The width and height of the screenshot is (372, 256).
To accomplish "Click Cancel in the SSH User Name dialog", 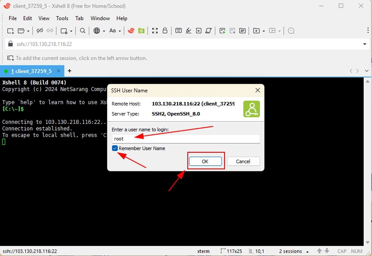I will (x=243, y=161).
